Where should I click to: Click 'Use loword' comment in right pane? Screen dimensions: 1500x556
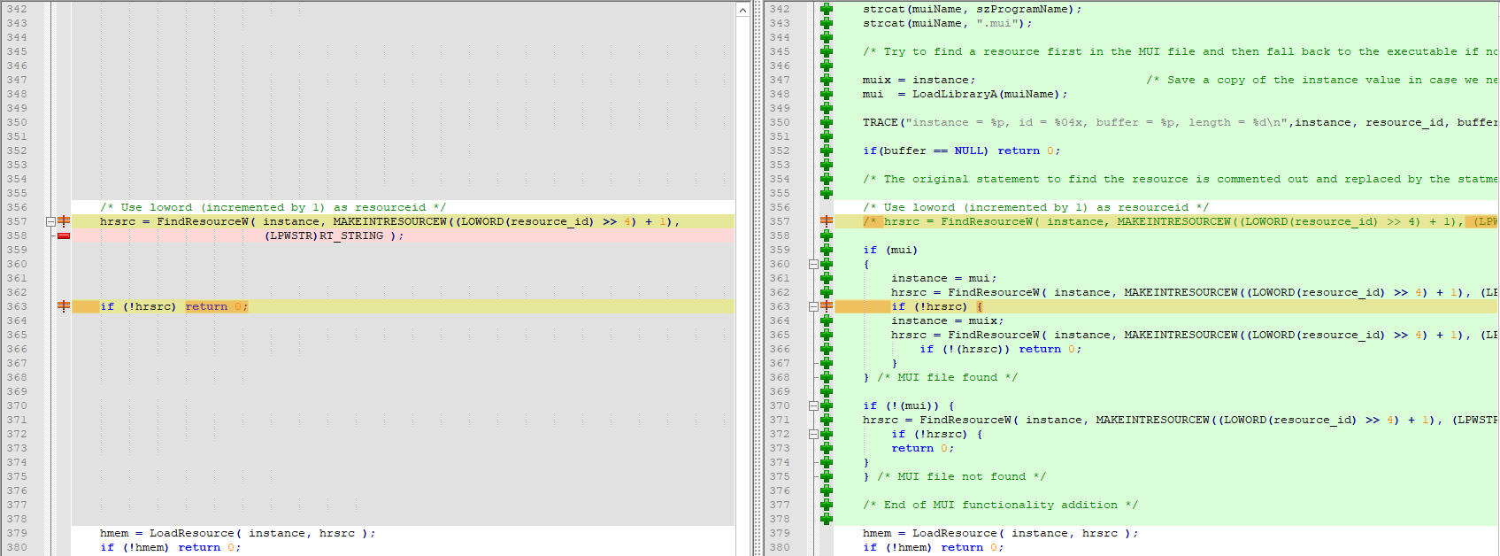(x=1035, y=207)
